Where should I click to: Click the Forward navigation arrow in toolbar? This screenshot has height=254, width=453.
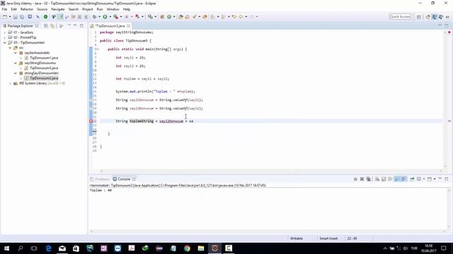click(252, 17)
